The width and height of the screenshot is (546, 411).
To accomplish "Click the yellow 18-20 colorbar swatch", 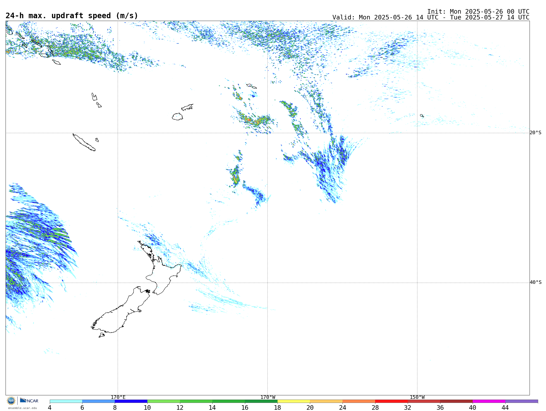I will coord(294,401).
